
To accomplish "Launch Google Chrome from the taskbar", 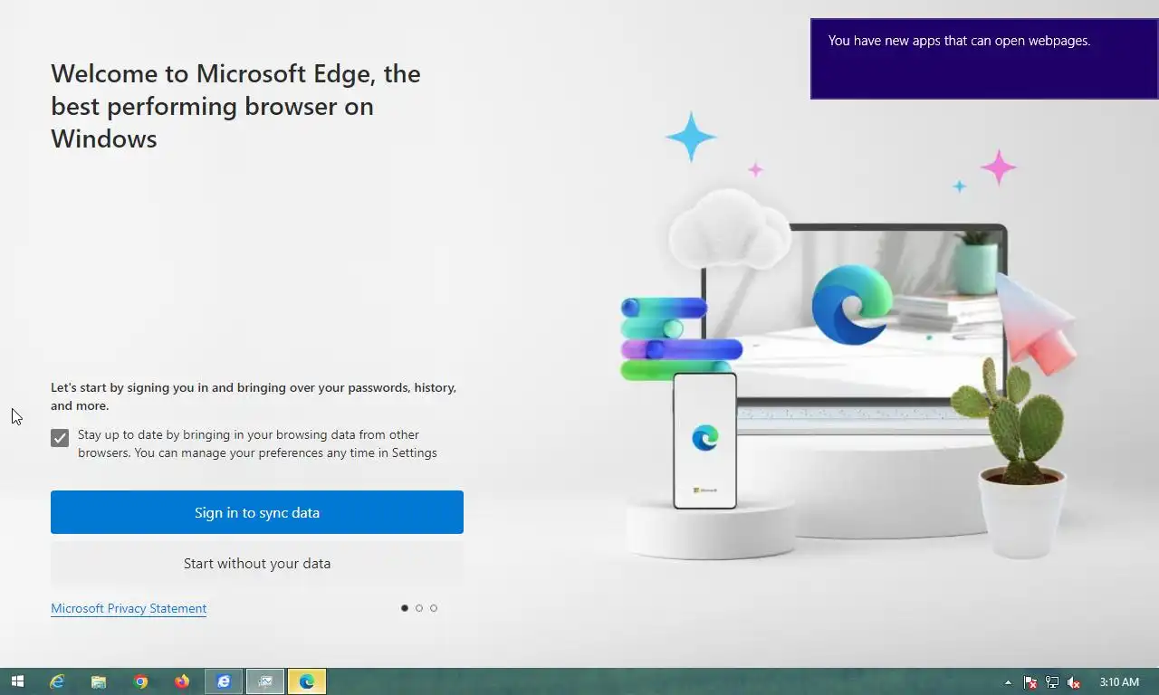I will click(x=140, y=681).
